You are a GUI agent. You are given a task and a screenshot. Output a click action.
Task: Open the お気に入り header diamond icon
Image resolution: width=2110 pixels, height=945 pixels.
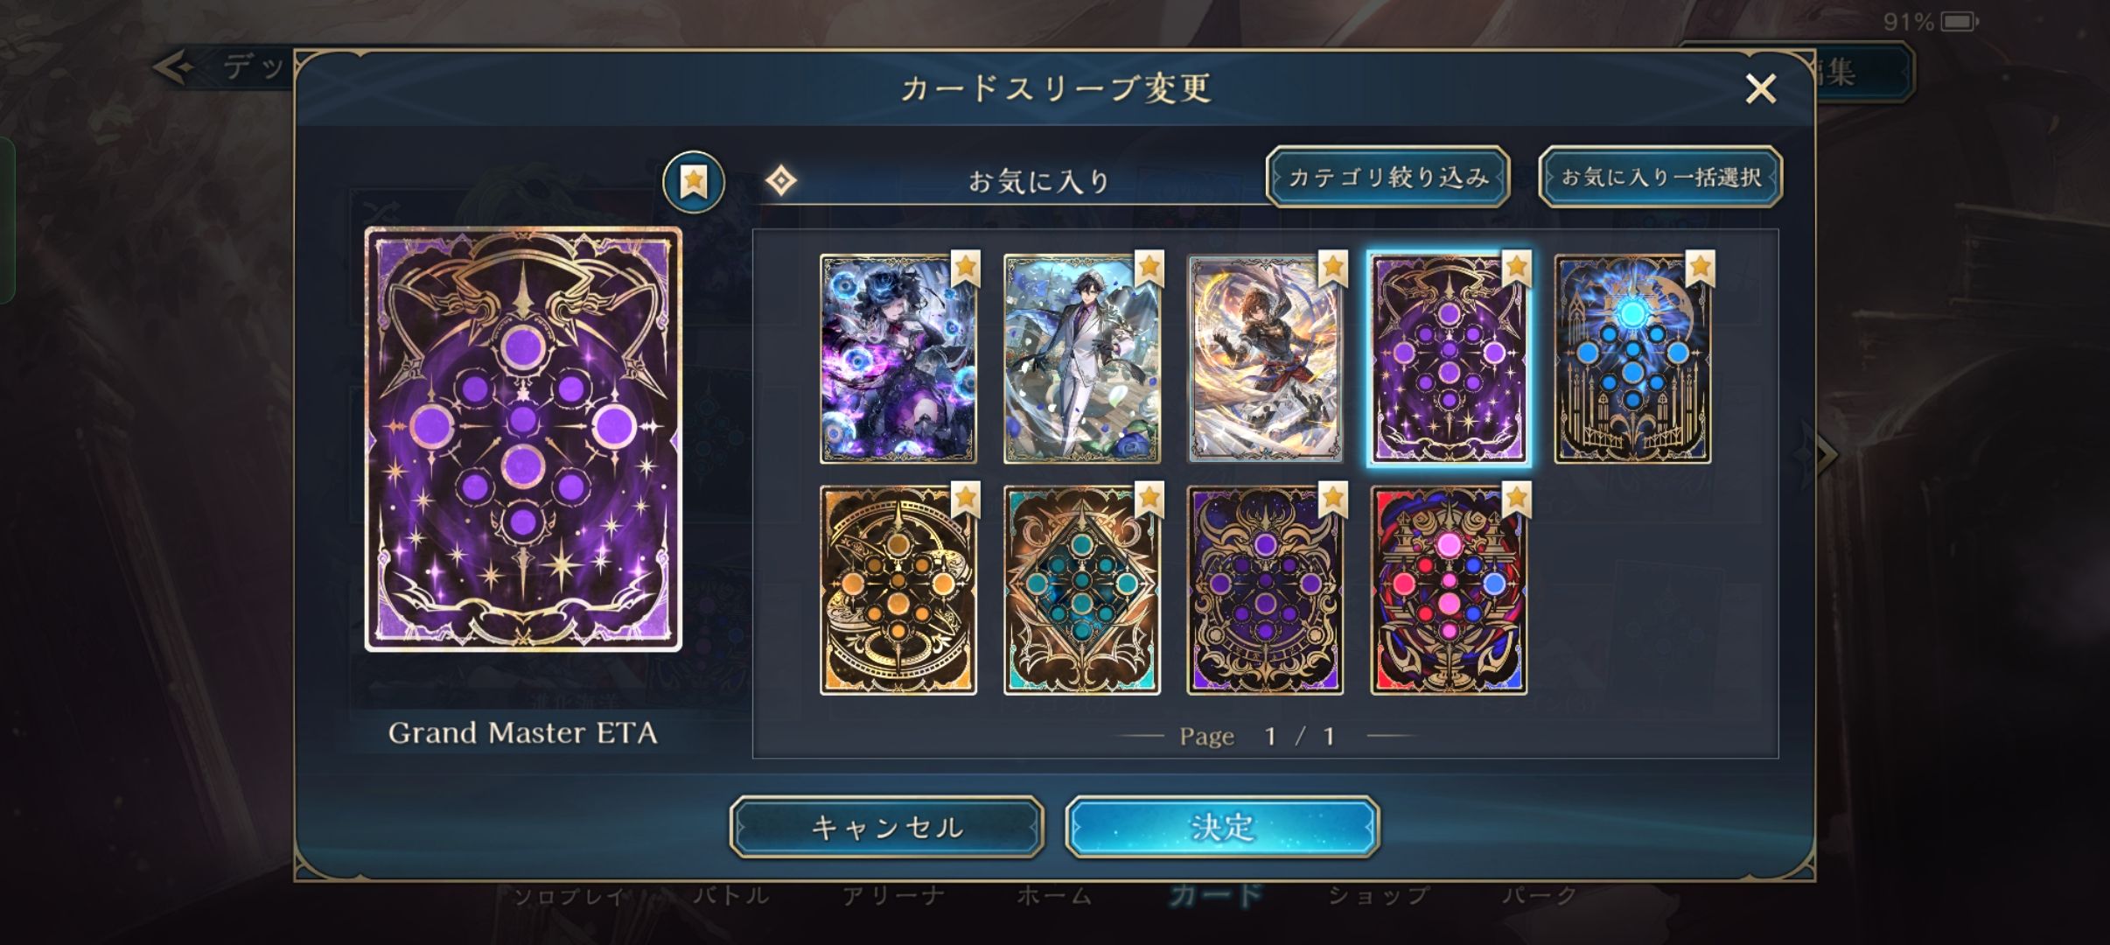pyautogui.click(x=780, y=181)
